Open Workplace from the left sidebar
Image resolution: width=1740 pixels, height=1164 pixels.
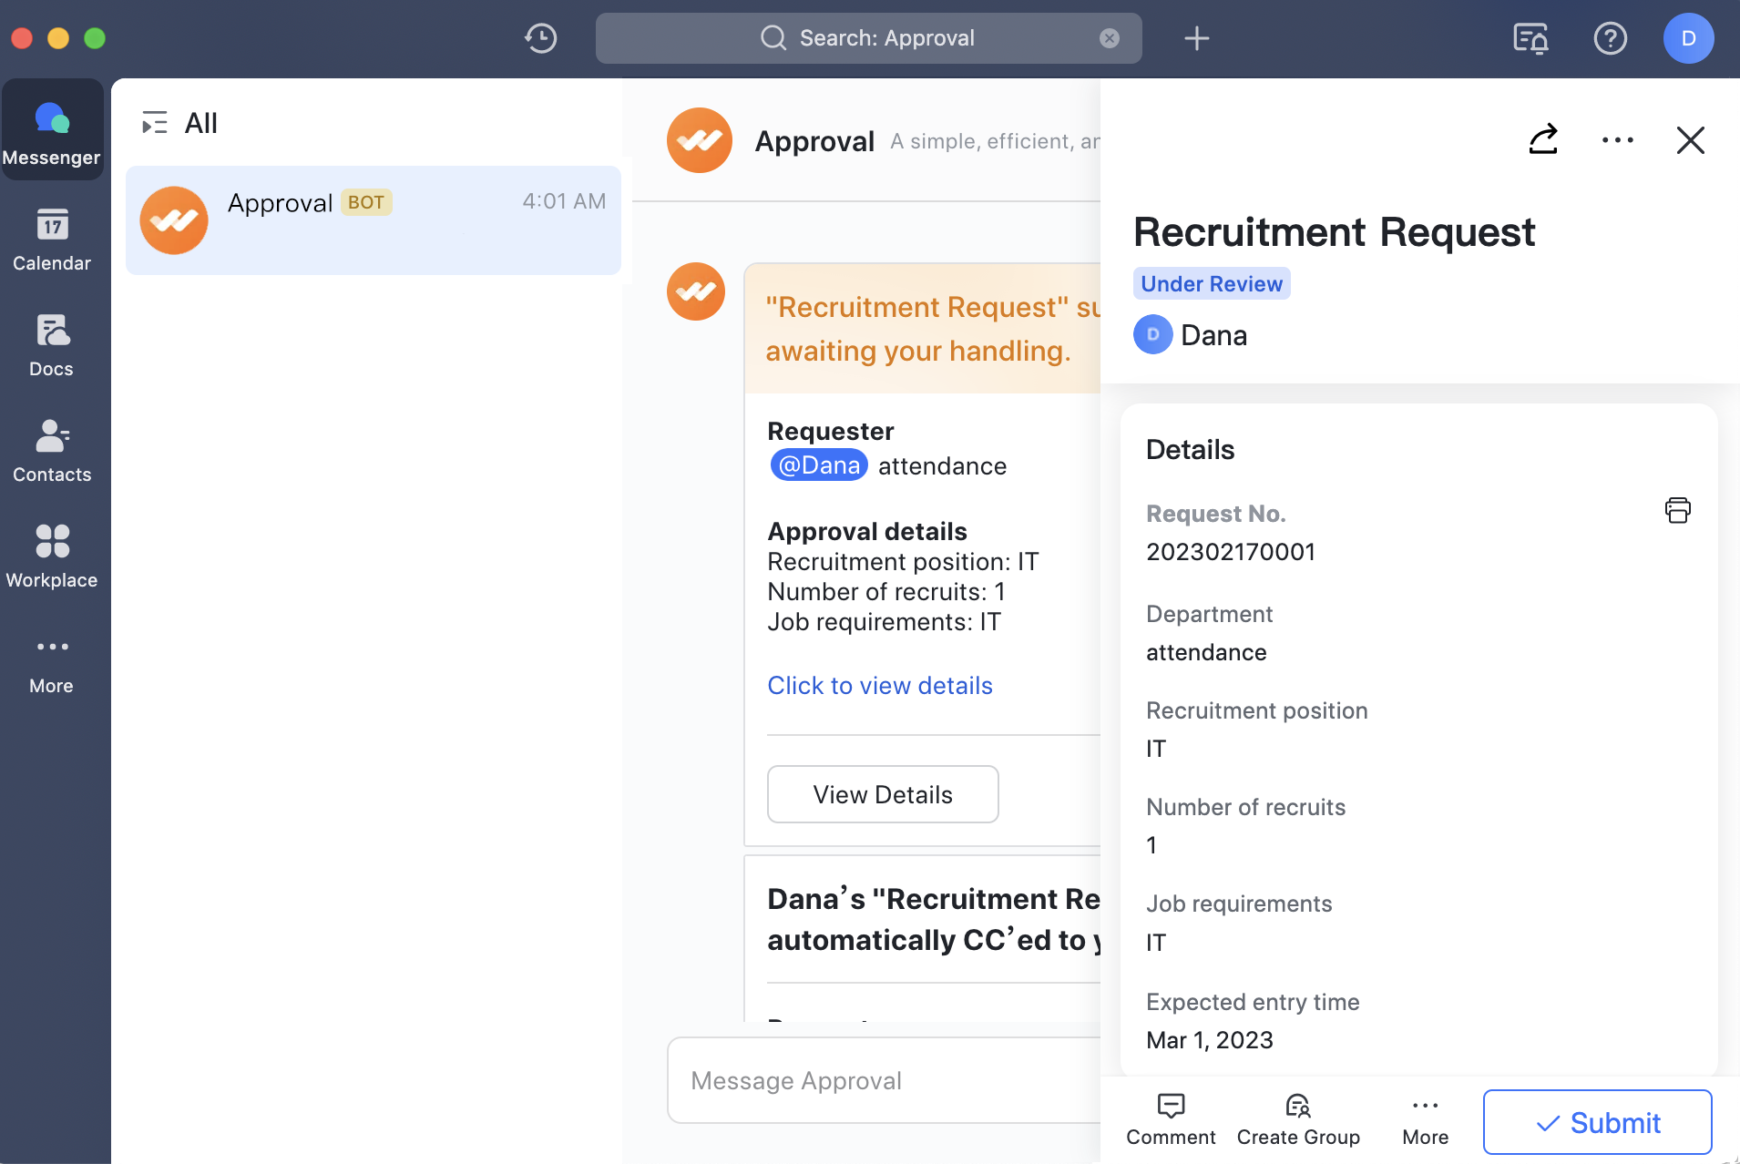[x=52, y=556]
